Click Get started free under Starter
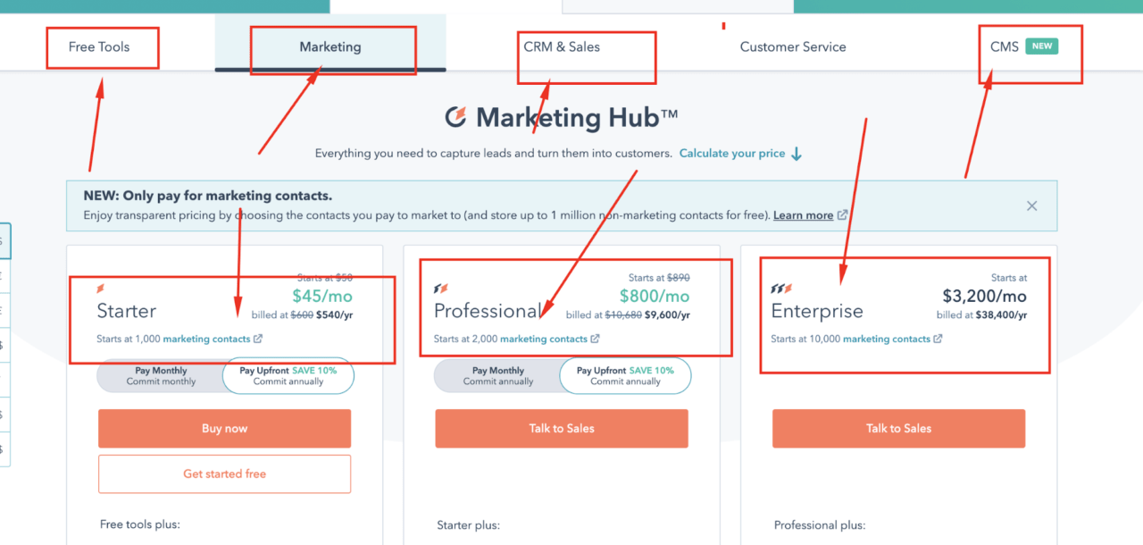 coord(224,474)
